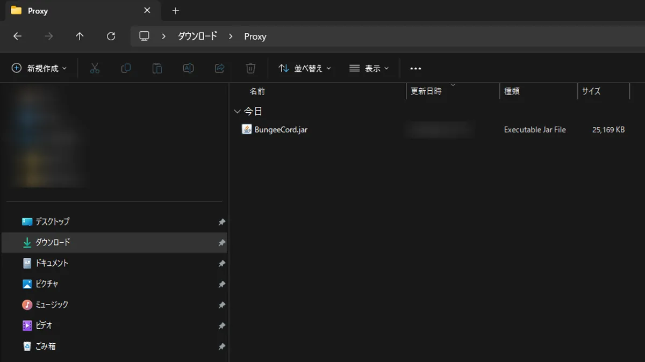Select the BungeeCord.jar file
The height and width of the screenshot is (362, 645).
click(x=278, y=129)
